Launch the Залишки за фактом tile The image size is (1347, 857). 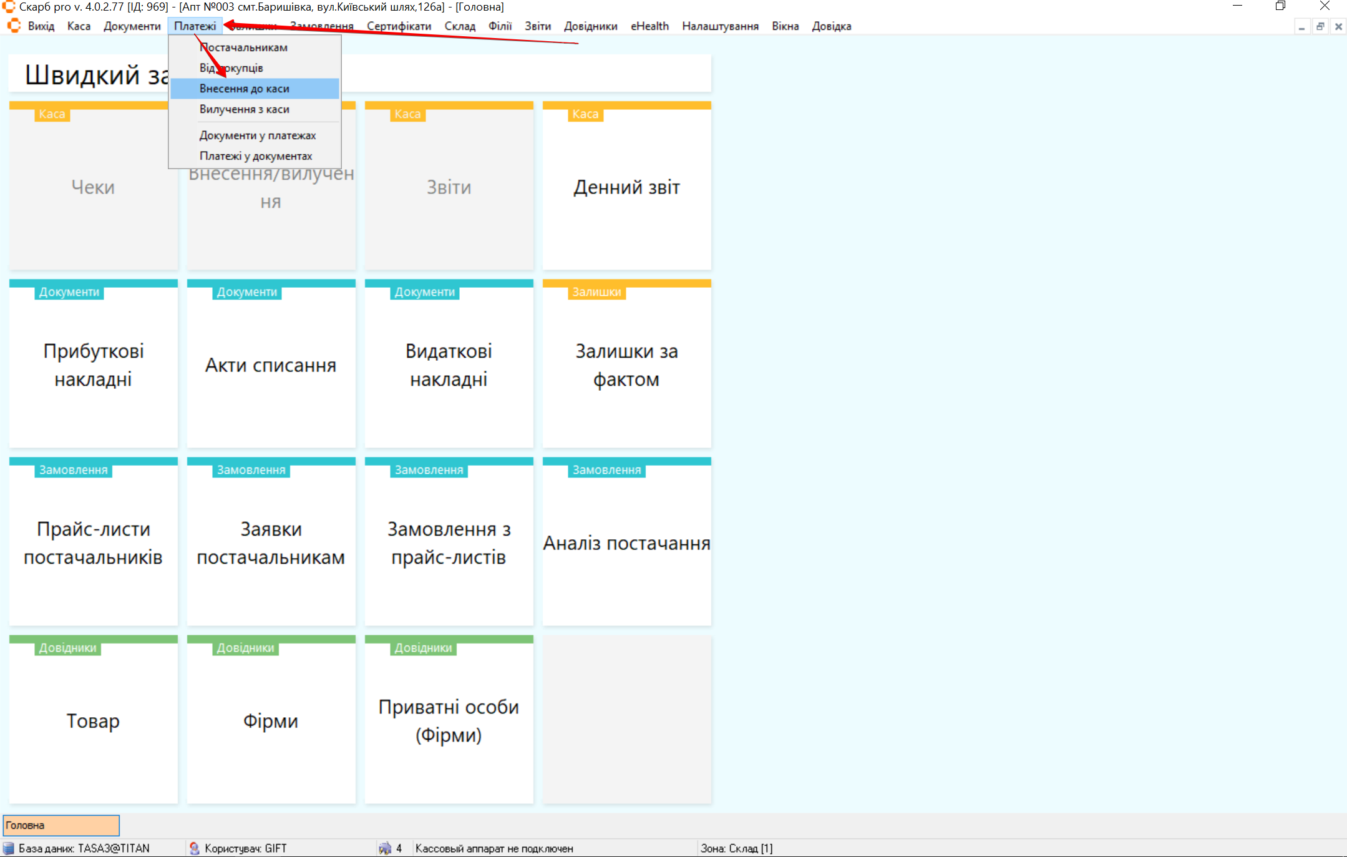pyautogui.click(x=626, y=365)
